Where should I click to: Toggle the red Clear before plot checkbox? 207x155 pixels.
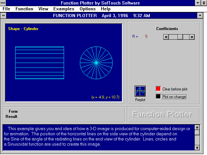158,89
